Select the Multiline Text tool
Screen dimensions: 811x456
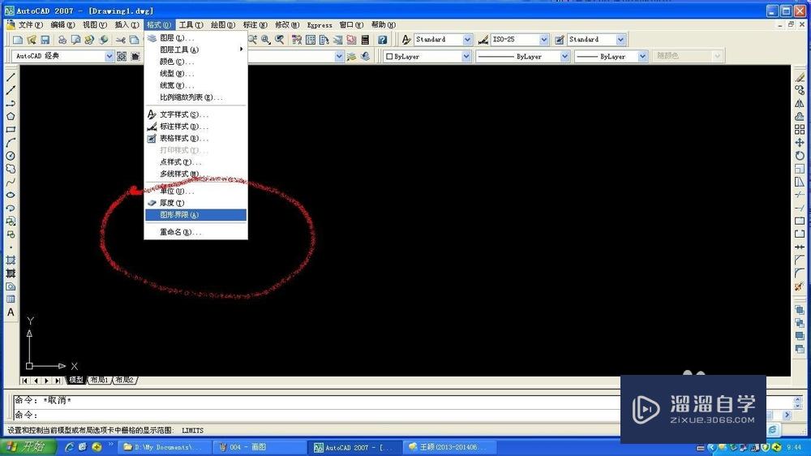11,312
